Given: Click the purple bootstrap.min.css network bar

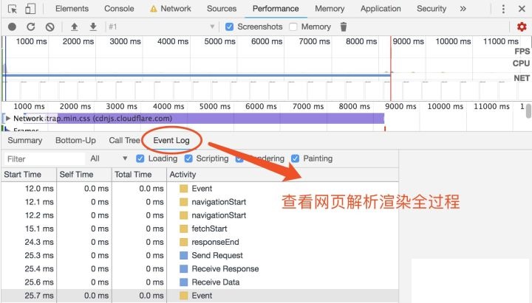Looking at the screenshot, I should 220,119.
